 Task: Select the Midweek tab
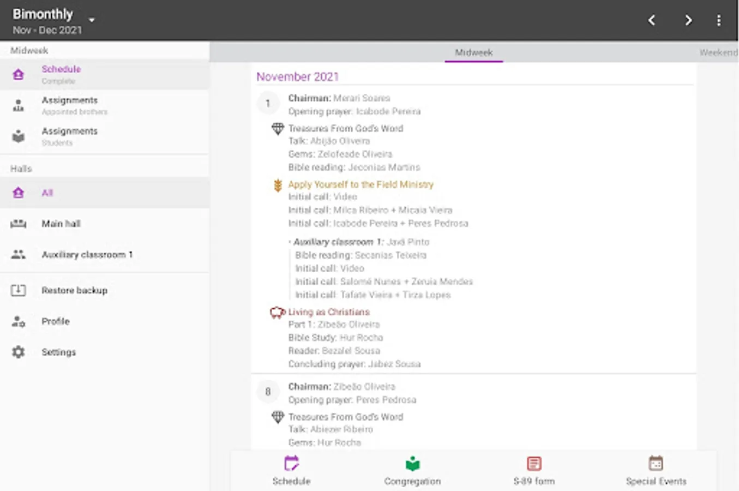(473, 52)
